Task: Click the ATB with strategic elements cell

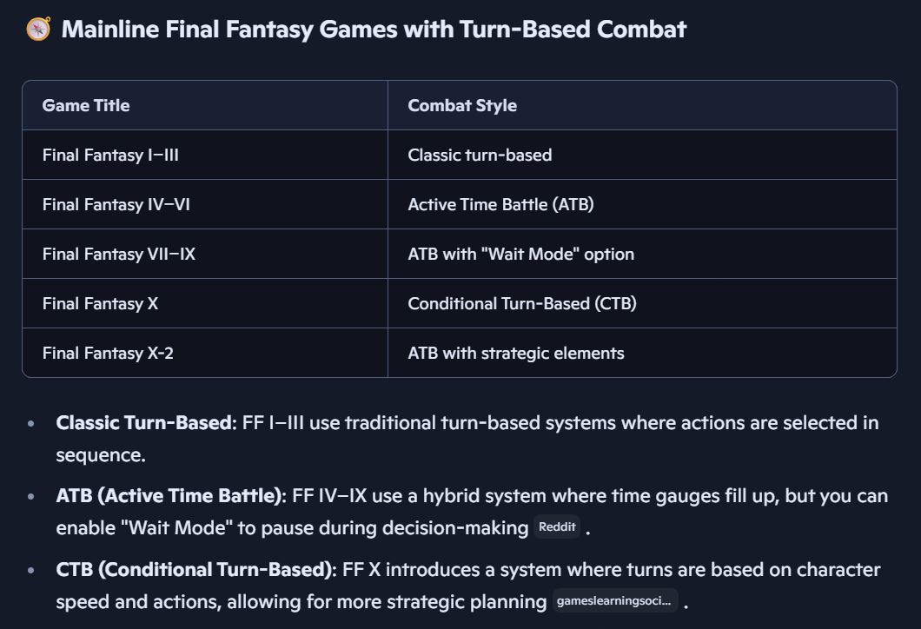Action: tap(516, 354)
